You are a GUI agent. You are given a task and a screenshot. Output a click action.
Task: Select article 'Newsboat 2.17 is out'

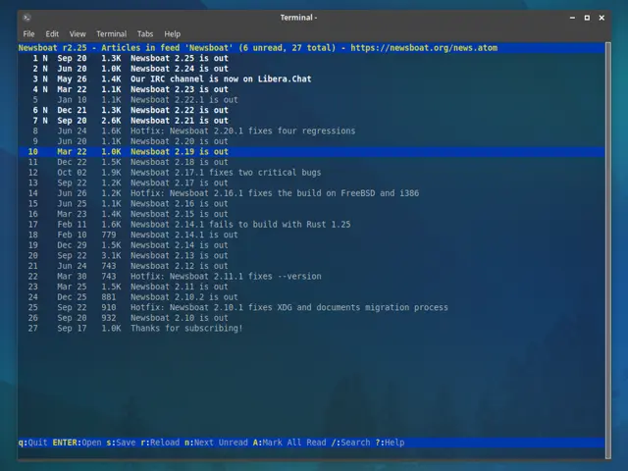(x=179, y=183)
